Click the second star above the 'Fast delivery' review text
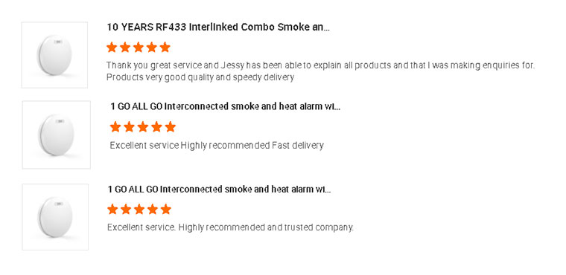The height and width of the screenshot is (275, 566). pos(129,127)
